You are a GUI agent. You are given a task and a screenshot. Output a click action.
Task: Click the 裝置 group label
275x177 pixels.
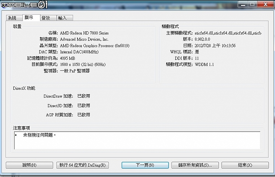tap(17, 26)
